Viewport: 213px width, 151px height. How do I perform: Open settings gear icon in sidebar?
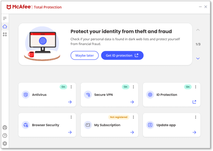coord(5,143)
